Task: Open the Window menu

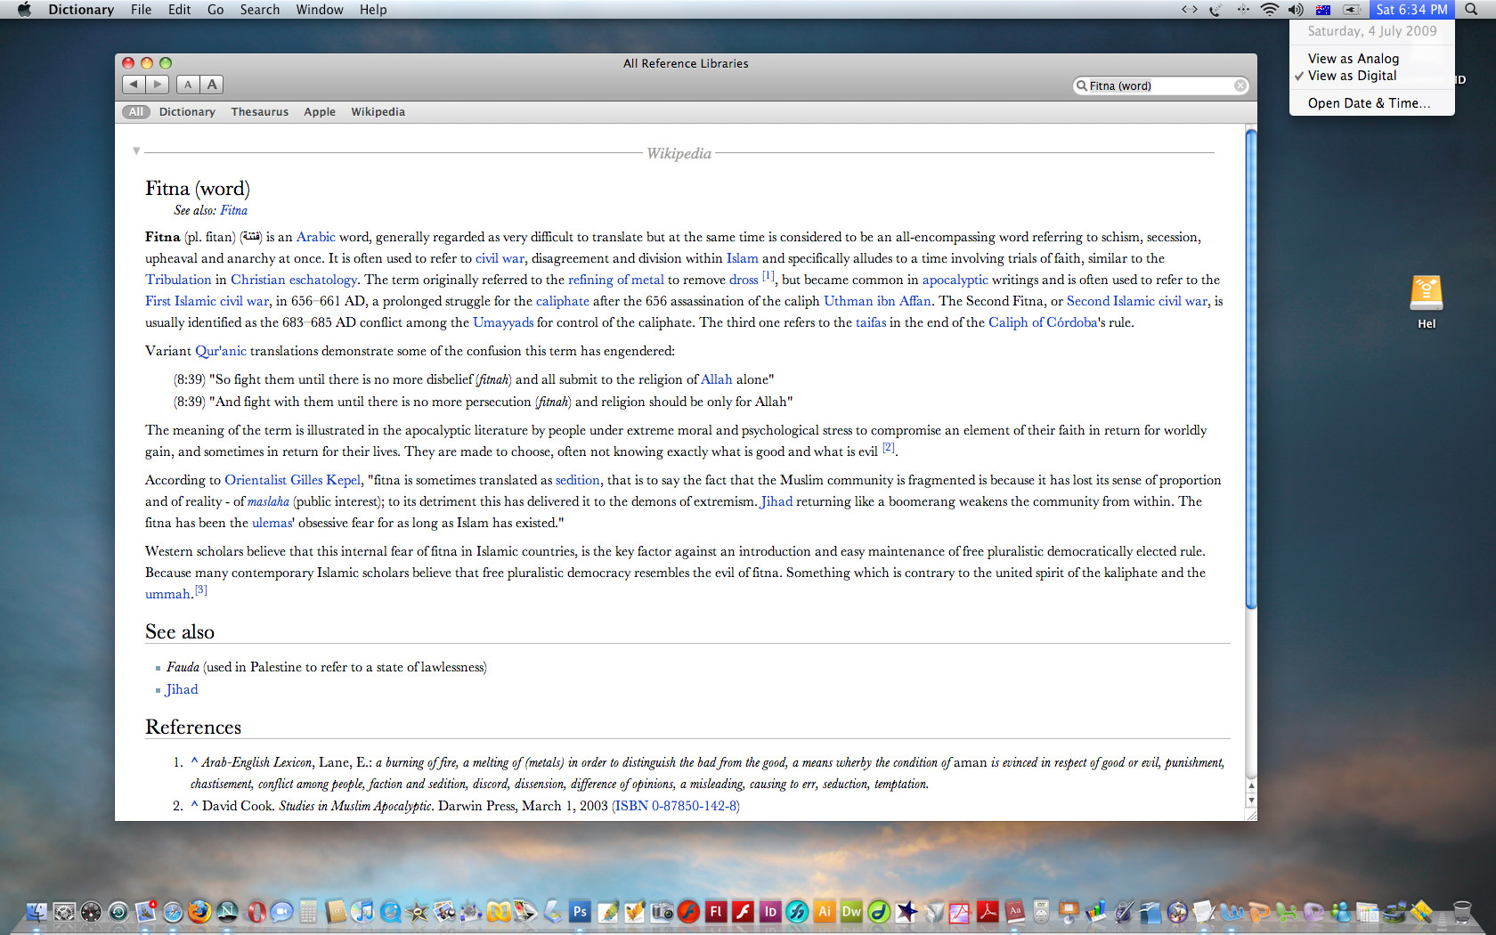Action: pos(320,10)
